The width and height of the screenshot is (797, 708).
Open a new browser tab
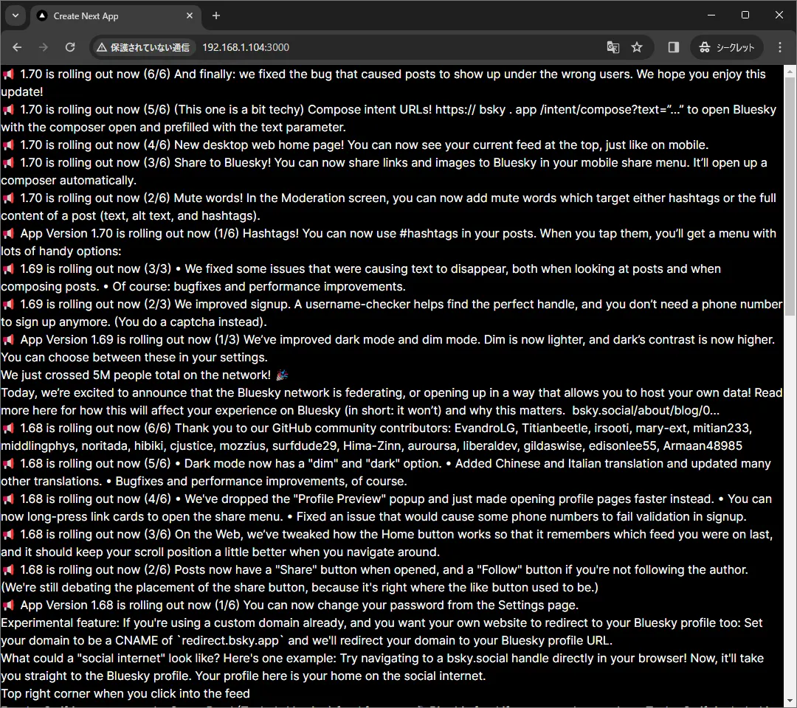pyautogui.click(x=216, y=15)
